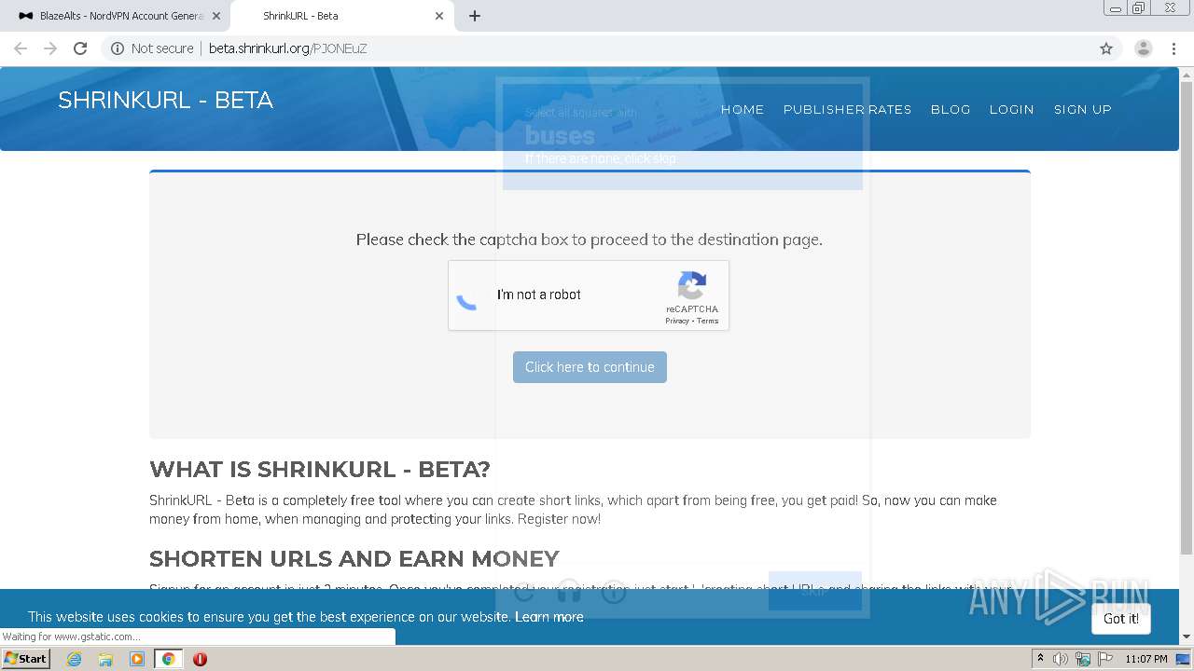Click the address bar URL
Viewport: 1194px width, 671px height.
click(287, 48)
